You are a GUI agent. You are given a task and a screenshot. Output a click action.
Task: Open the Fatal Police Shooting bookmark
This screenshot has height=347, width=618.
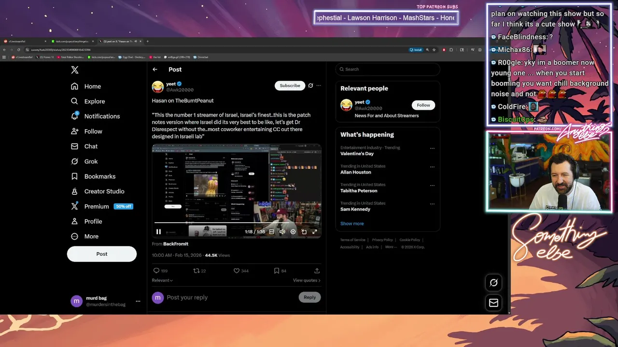(70, 57)
